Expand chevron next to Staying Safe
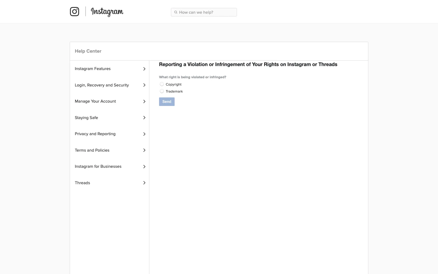Image resolution: width=438 pixels, height=274 pixels. click(144, 118)
